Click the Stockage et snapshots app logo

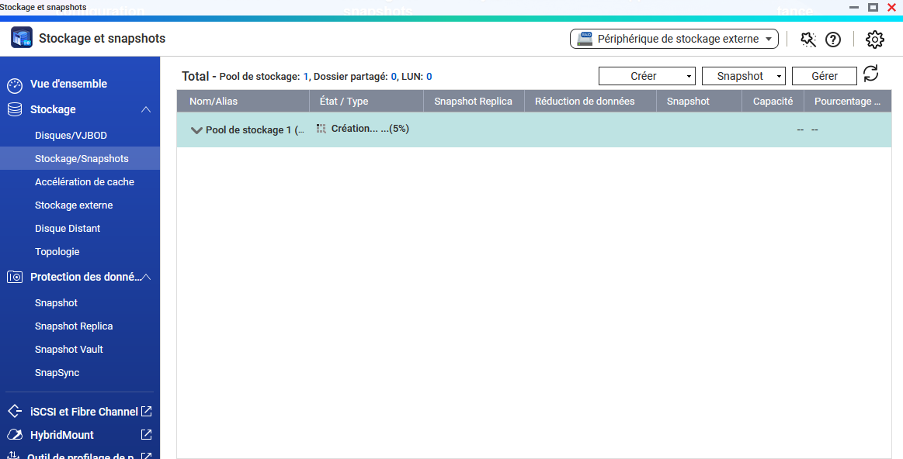click(x=22, y=38)
